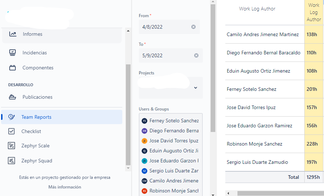Expand the Projects dropdown

coord(196,88)
